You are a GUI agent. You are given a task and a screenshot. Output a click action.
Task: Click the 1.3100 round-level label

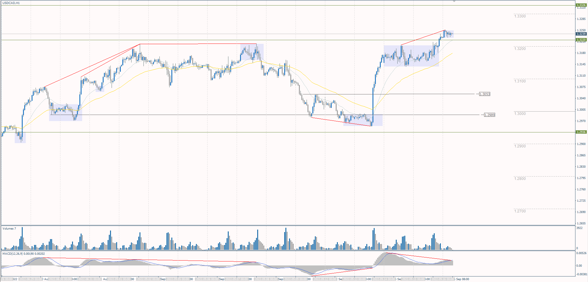click(520, 81)
